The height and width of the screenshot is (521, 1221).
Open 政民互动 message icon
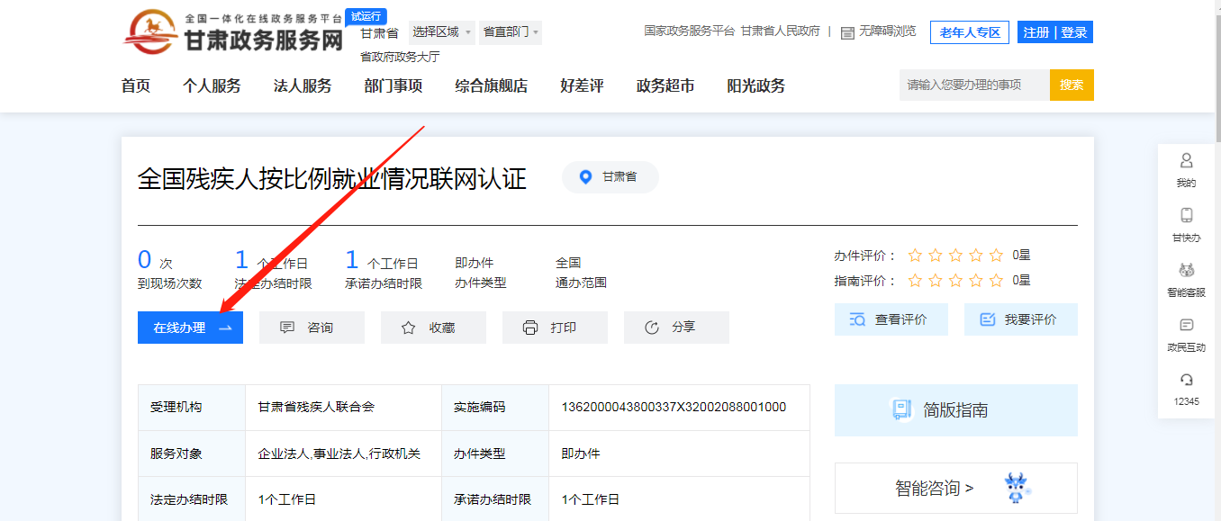pos(1186,326)
